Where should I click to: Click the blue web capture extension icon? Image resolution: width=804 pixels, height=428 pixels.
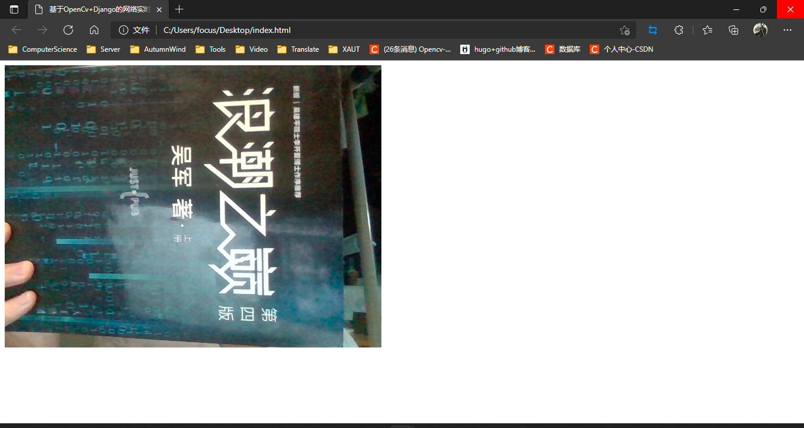click(653, 30)
